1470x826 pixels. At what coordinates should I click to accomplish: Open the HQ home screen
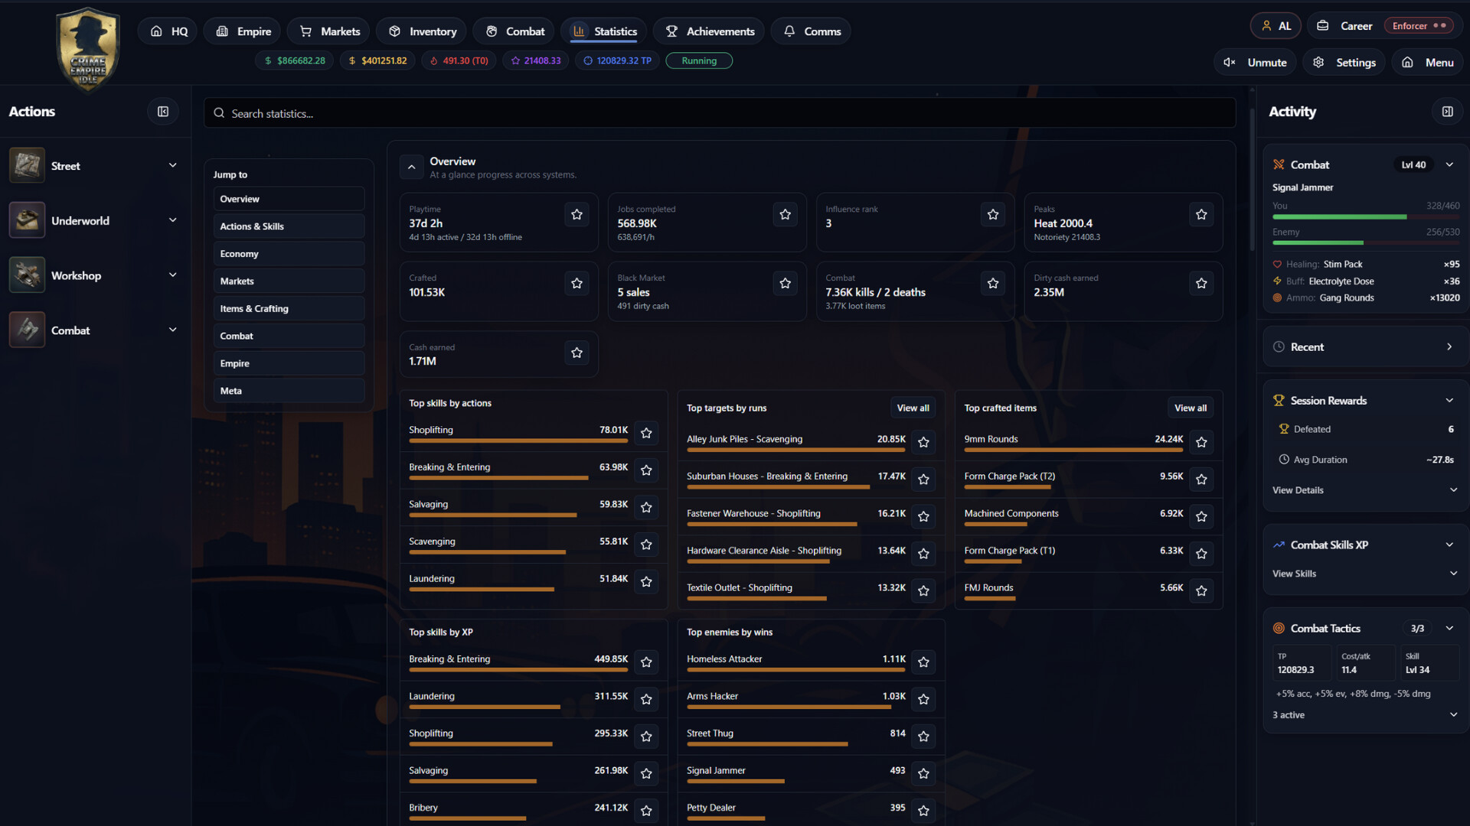click(x=167, y=31)
